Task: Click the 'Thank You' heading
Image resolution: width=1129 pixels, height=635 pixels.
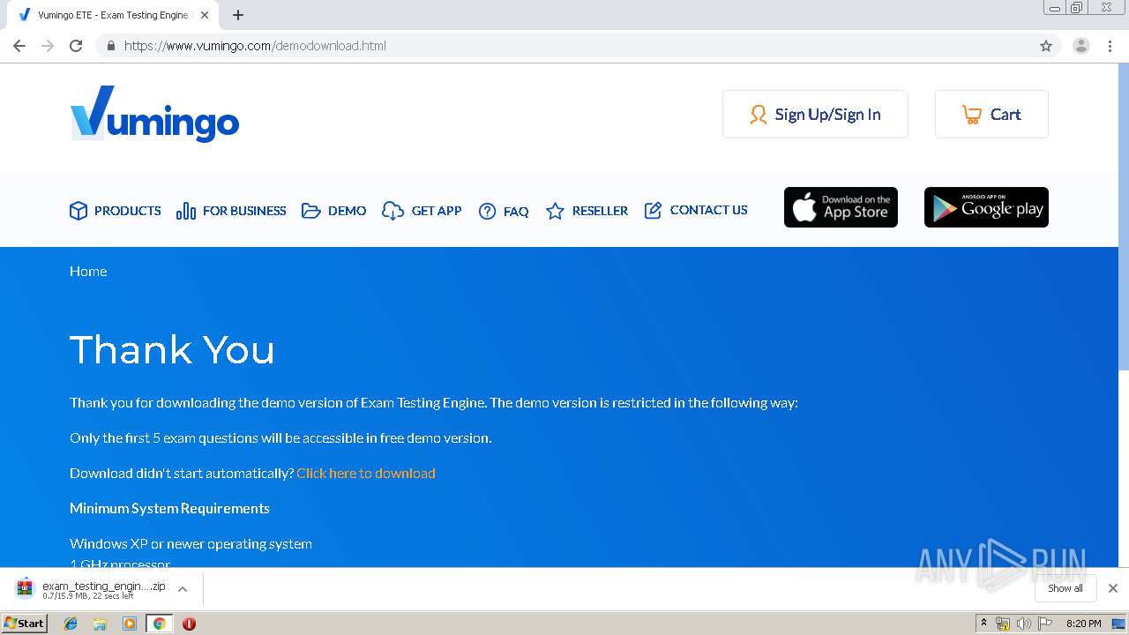Action: 172,350
